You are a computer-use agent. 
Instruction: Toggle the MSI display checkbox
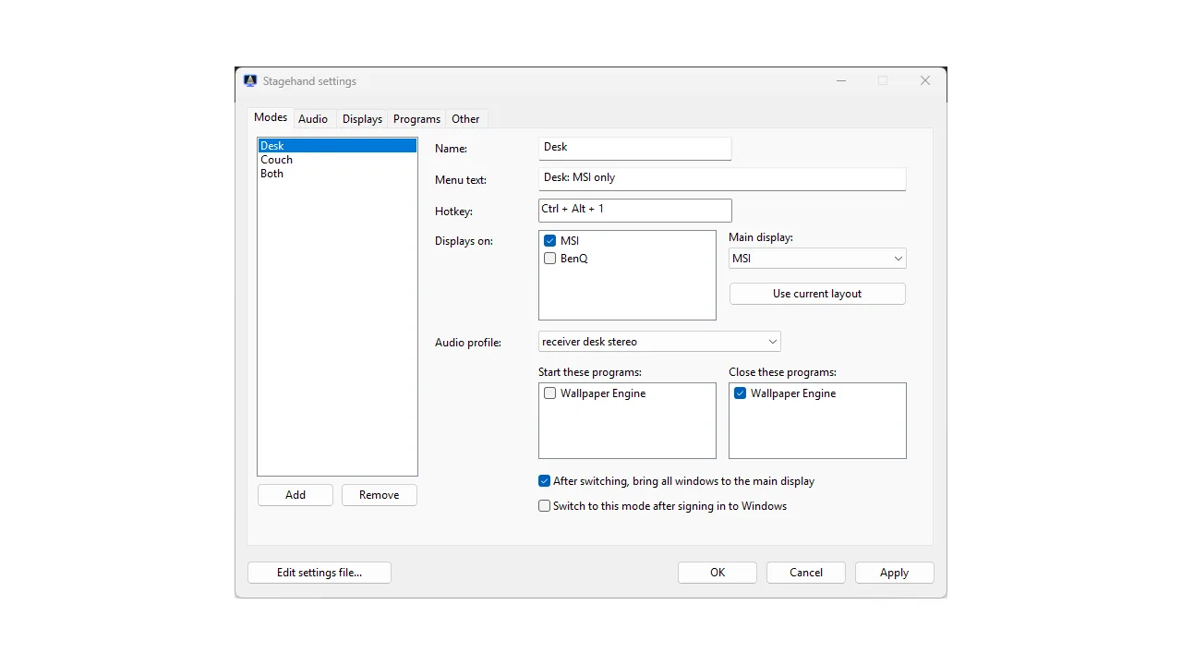549,241
